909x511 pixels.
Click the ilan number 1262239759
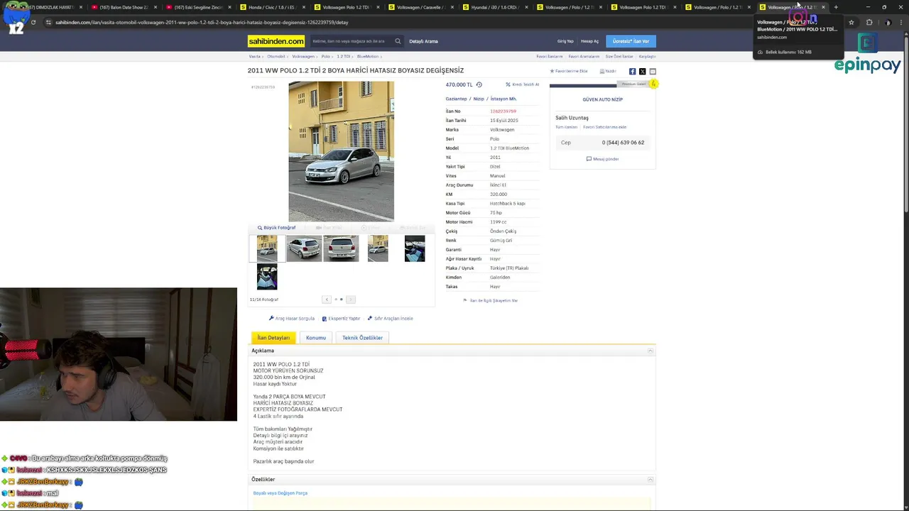point(503,111)
